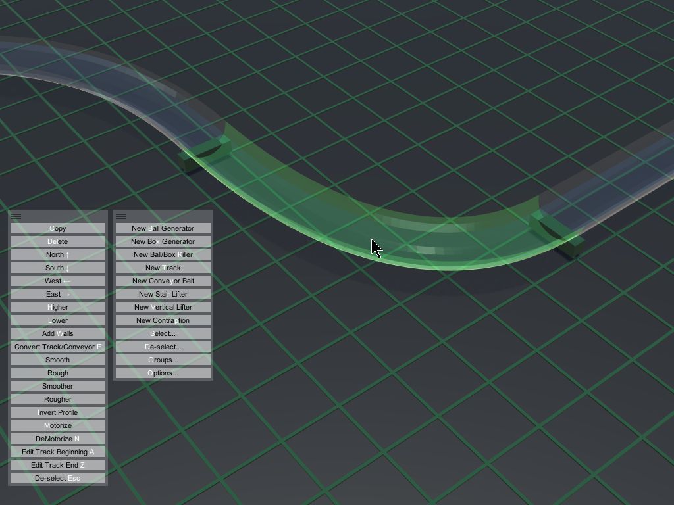Click the Copy button
Screen dimensions: 674x505
(x=58, y=228)
